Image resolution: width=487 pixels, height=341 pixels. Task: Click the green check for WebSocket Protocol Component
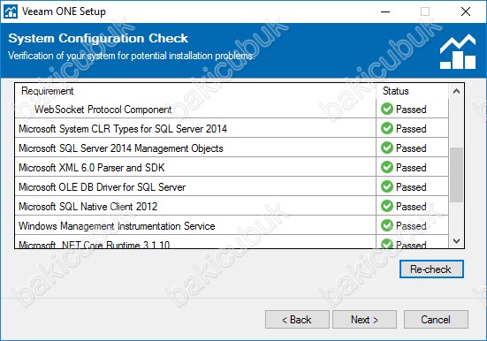coord(387,109)
